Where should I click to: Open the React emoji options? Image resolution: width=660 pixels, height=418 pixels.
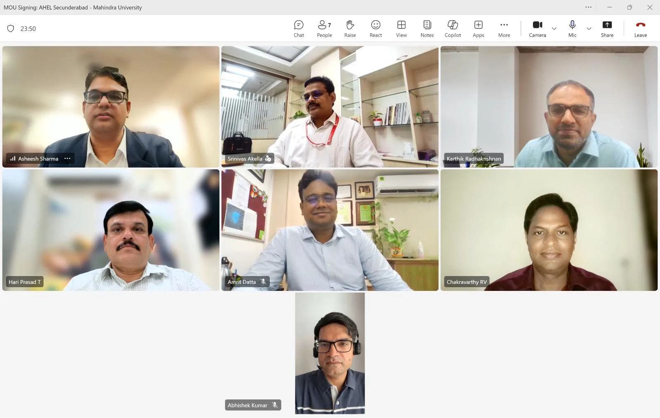pos(375,29)
